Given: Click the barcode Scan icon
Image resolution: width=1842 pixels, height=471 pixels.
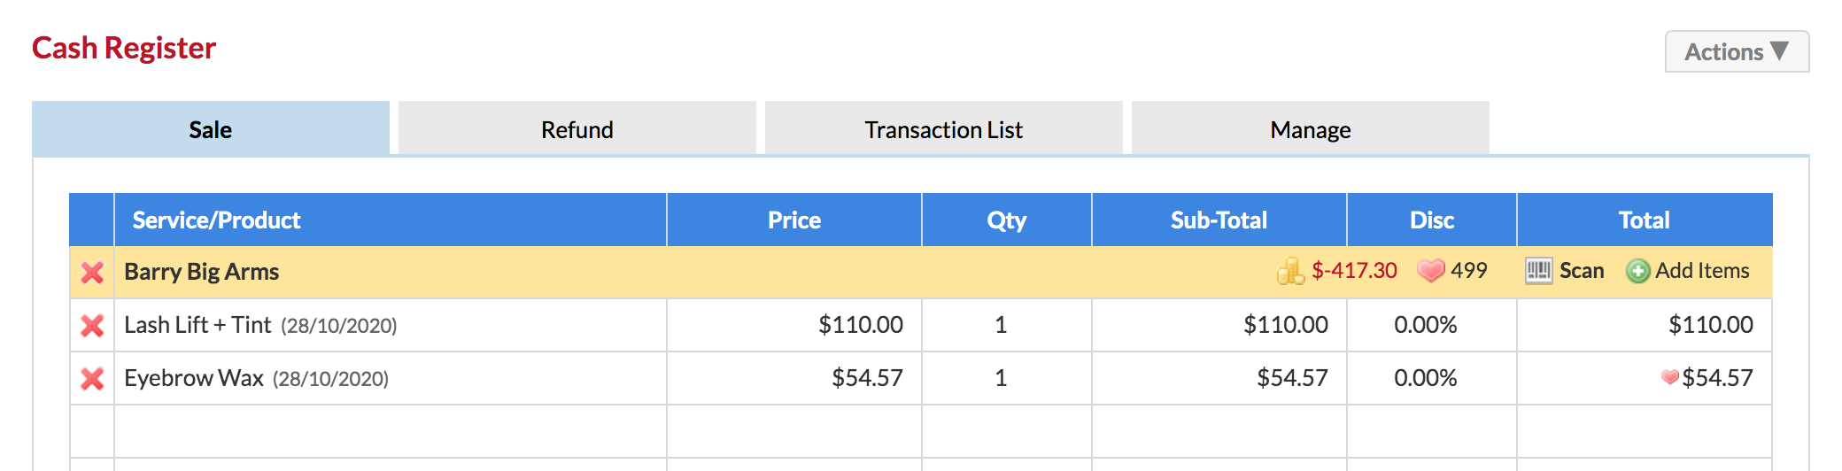Looking at the screenshot, I should click(x=1538, y=270).
